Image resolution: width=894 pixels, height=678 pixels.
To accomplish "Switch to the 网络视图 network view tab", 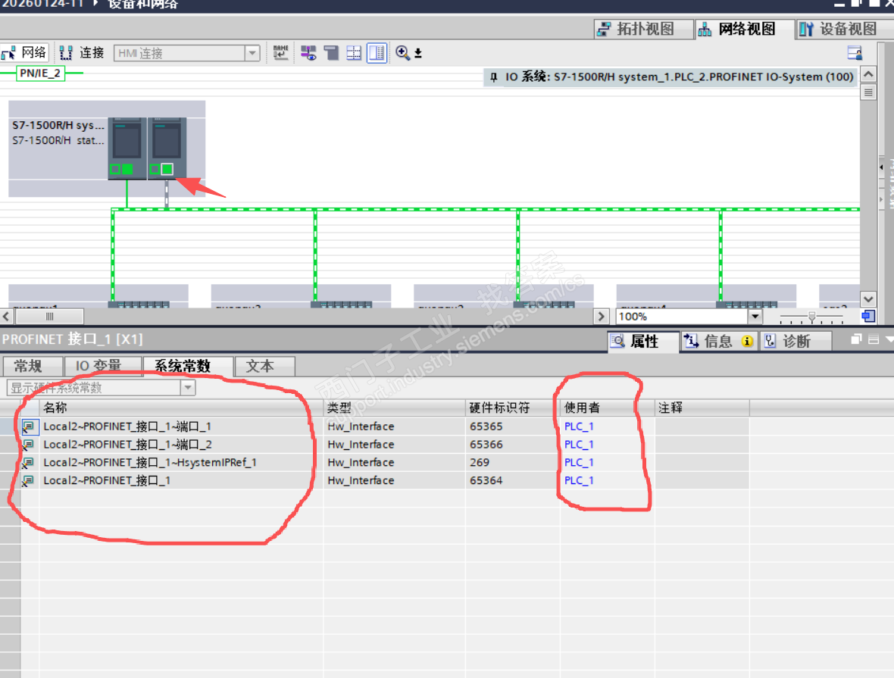I will point(744,29).
